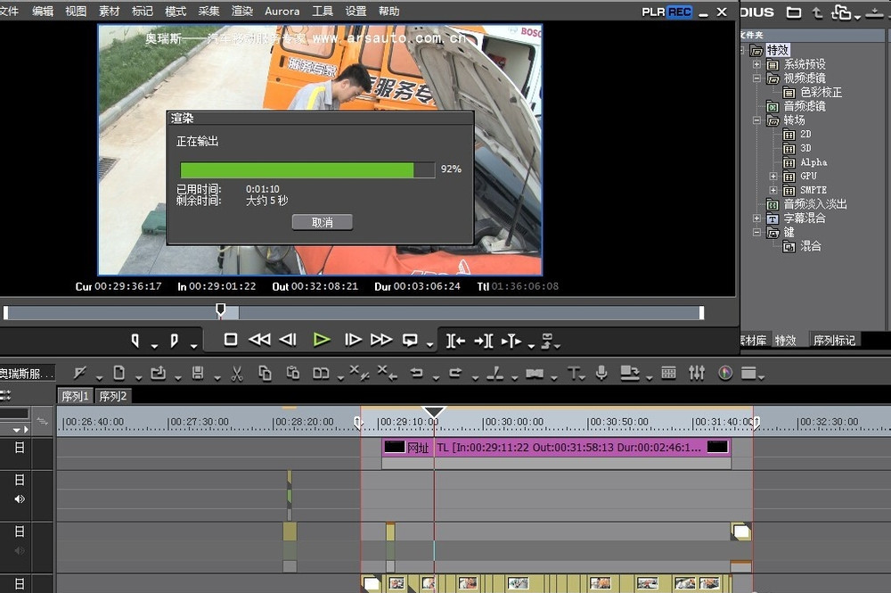Toggle the PLR REC mode indicator
This screenshot has width=891, height=593.
point(666,12)
